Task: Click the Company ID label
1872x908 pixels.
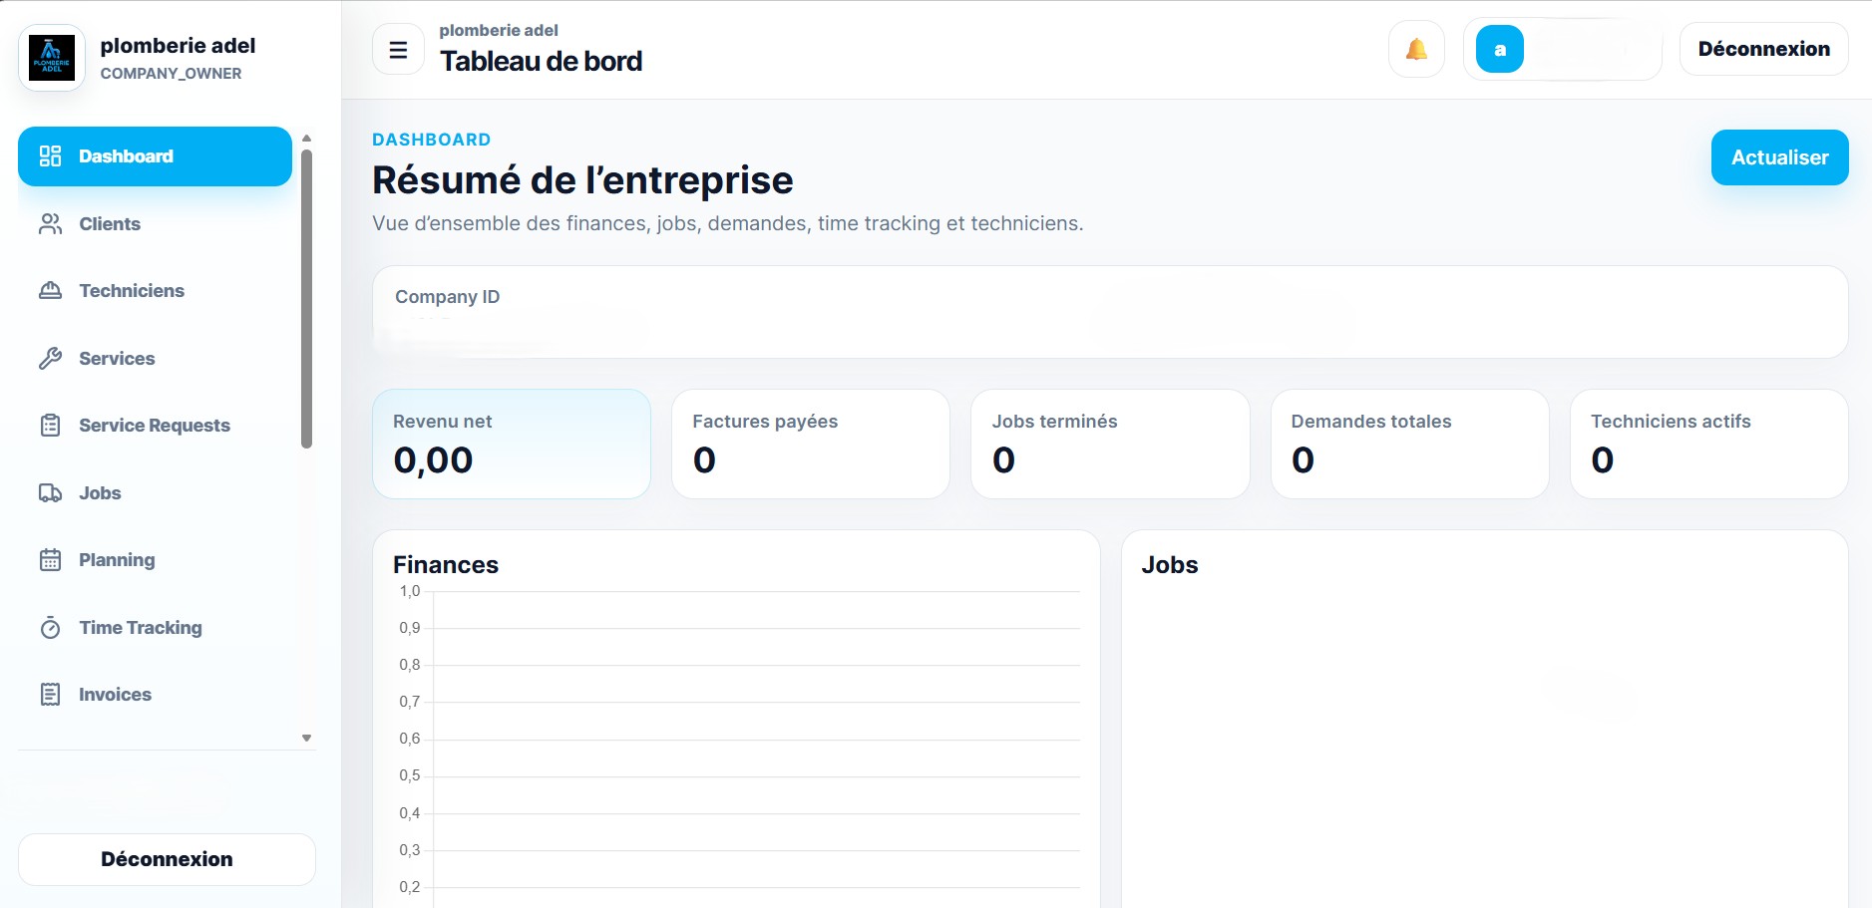Action: click(x=447, y=297)
